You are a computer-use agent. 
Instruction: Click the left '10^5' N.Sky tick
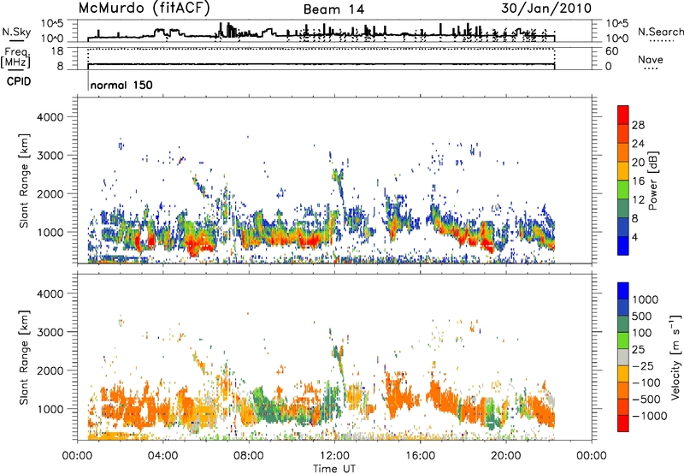tap(52, 24)
